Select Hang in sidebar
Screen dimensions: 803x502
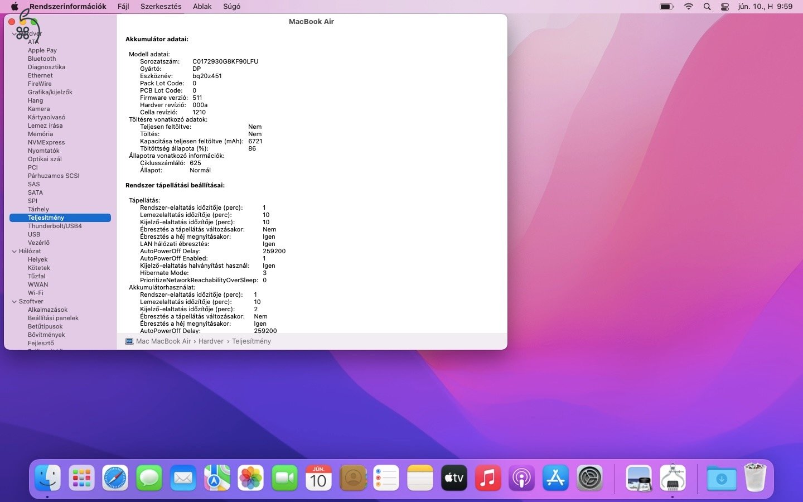click(x=36, y=100)
